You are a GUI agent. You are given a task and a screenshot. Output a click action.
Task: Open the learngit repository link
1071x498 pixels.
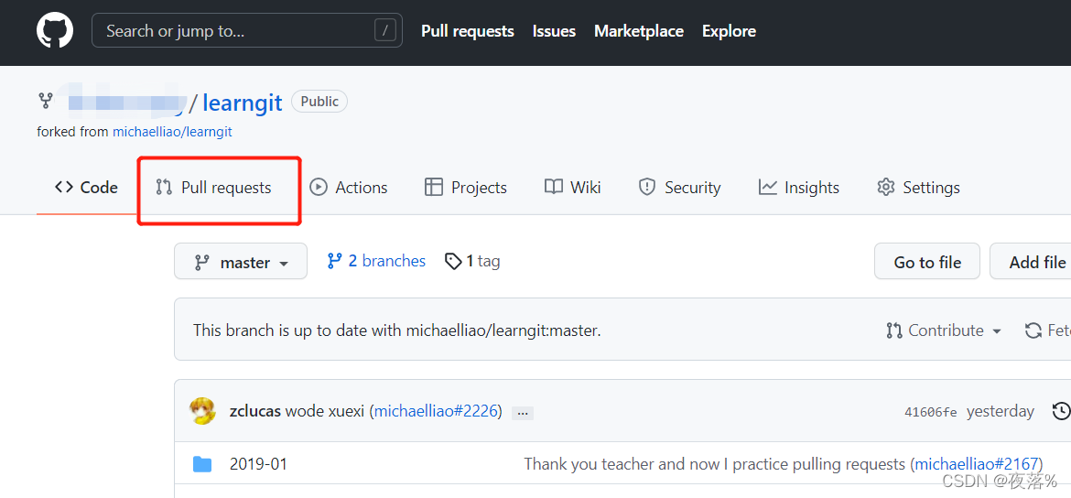243,103
